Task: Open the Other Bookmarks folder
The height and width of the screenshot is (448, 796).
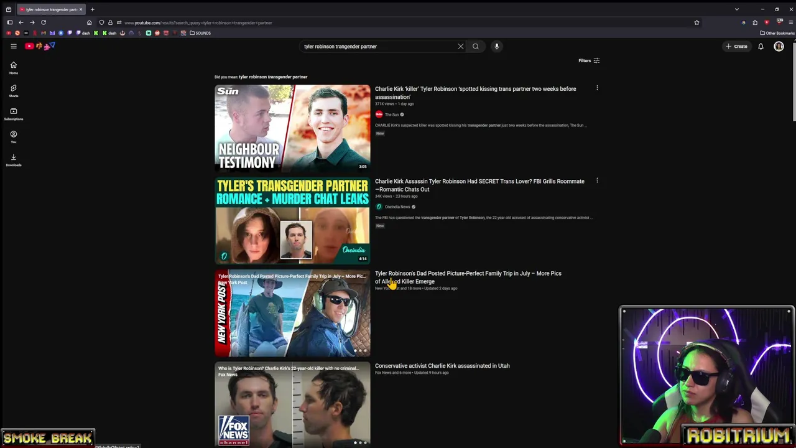Action: [777, 33]
